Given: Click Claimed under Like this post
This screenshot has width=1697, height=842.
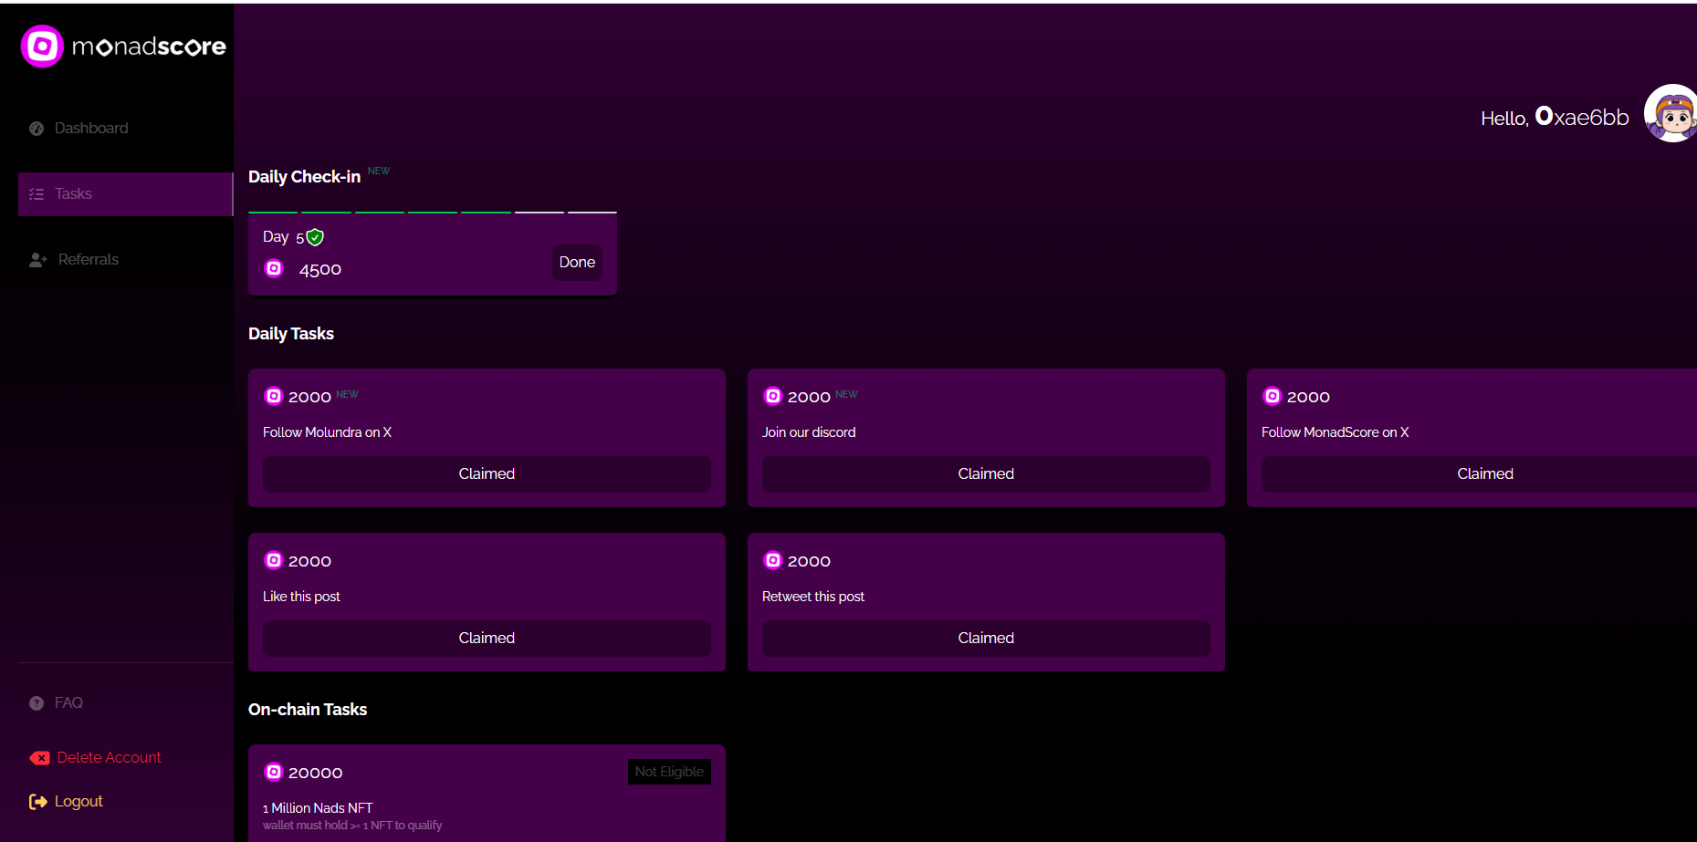Looking at the screenshot, I should [487, 639].
